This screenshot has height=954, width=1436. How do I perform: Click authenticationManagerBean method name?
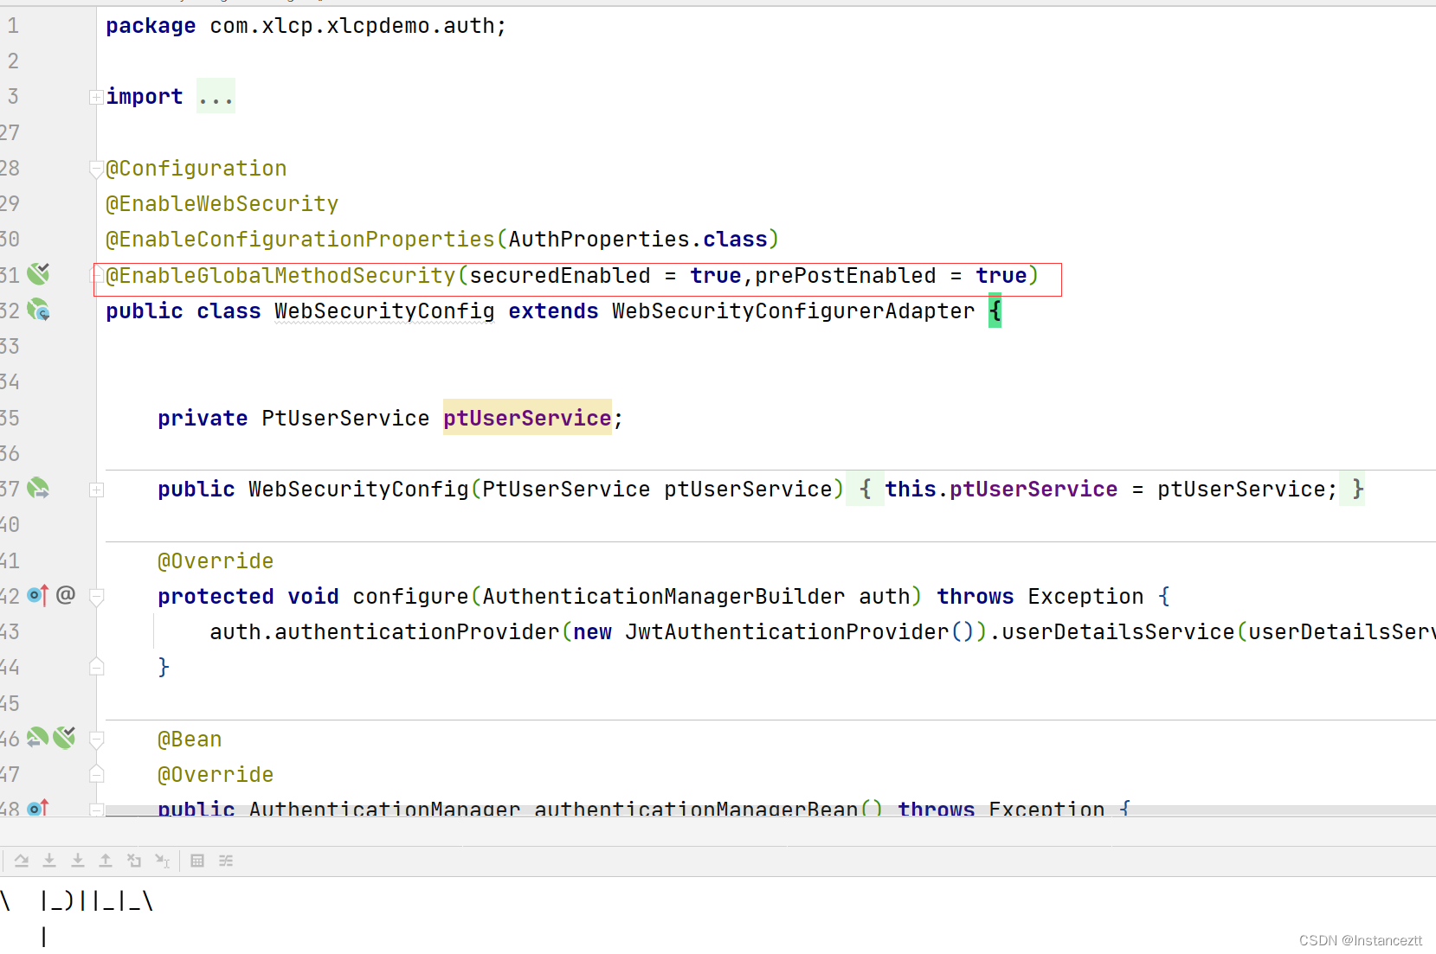coord(696,810)
